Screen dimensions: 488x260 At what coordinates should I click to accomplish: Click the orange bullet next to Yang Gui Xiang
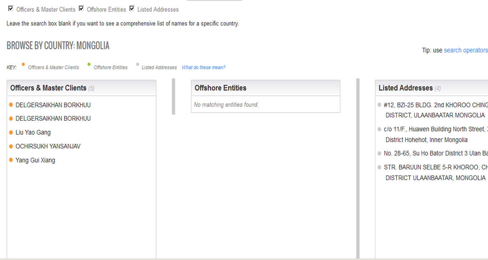(11, 160)
